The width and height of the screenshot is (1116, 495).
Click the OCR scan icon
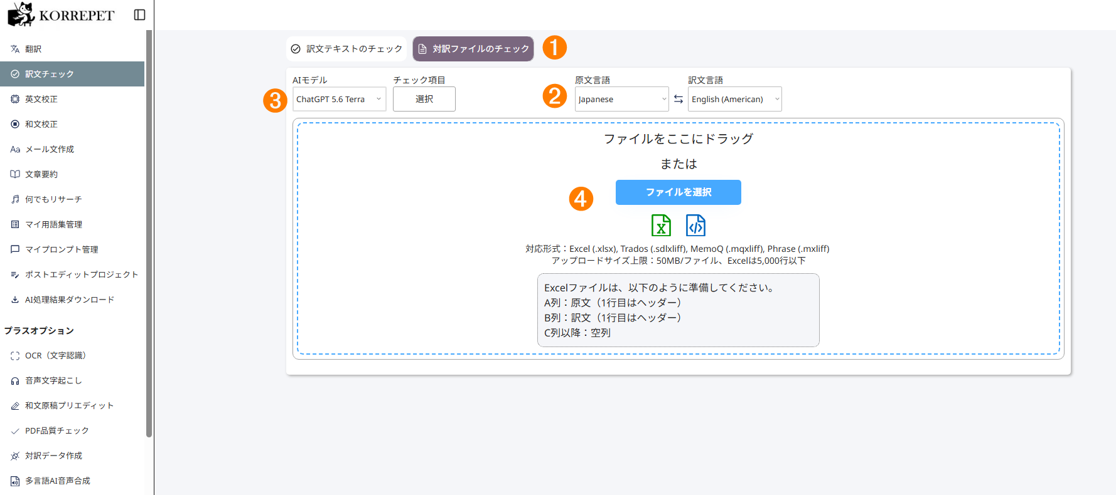coord(15,355)
